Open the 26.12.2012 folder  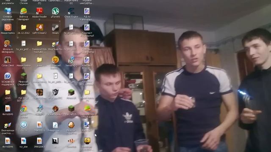click(24, 27)
